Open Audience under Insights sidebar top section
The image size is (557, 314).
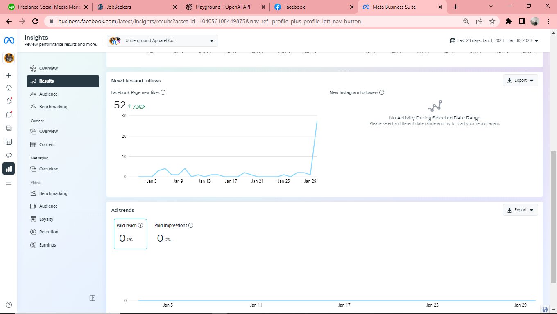pos(63,94)
